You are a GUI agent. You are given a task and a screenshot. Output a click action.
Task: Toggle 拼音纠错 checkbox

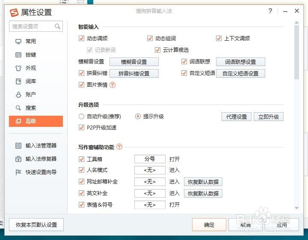coord(81,73)
